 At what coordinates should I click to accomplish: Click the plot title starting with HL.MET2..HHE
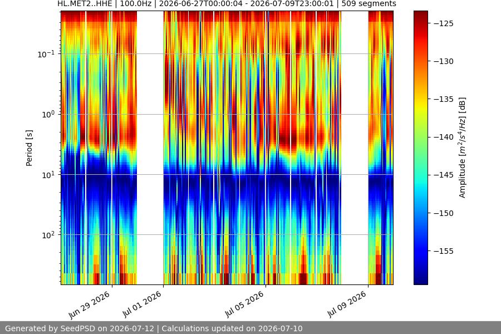227,4
